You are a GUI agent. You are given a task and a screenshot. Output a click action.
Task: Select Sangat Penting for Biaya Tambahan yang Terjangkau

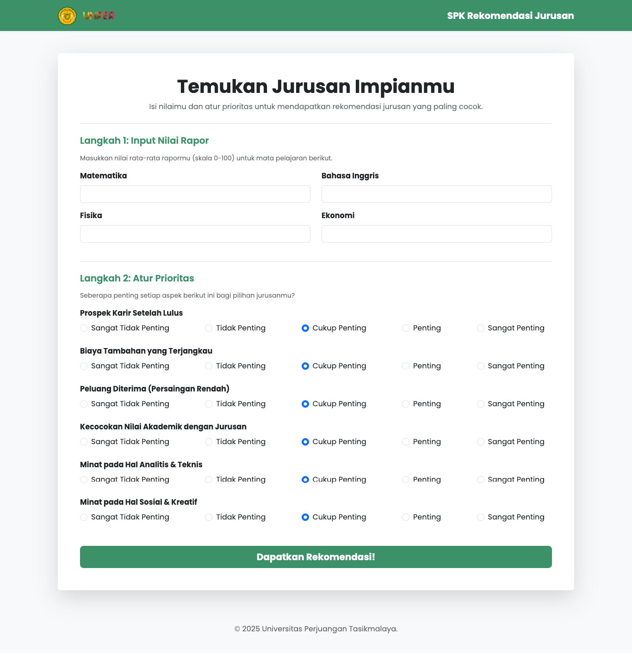point(481,366)
